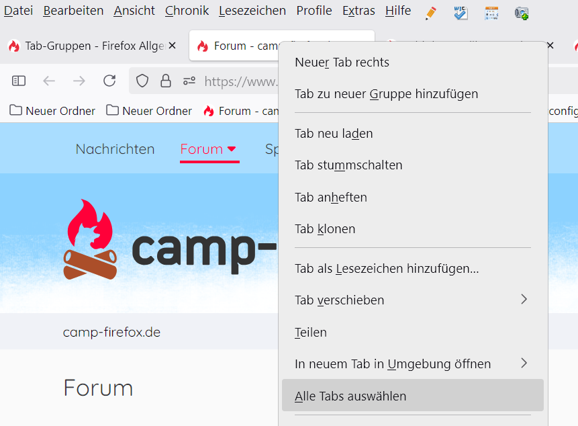This screenshot has height=426, width=578.
Task: Click the screenshot camera icon with plus
Action: point(522,13)
